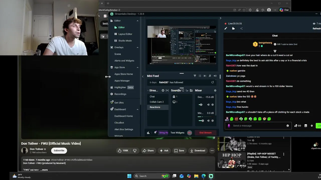Share the stream icon
Viewport: 321px width, 180px height.
point(241,28)
